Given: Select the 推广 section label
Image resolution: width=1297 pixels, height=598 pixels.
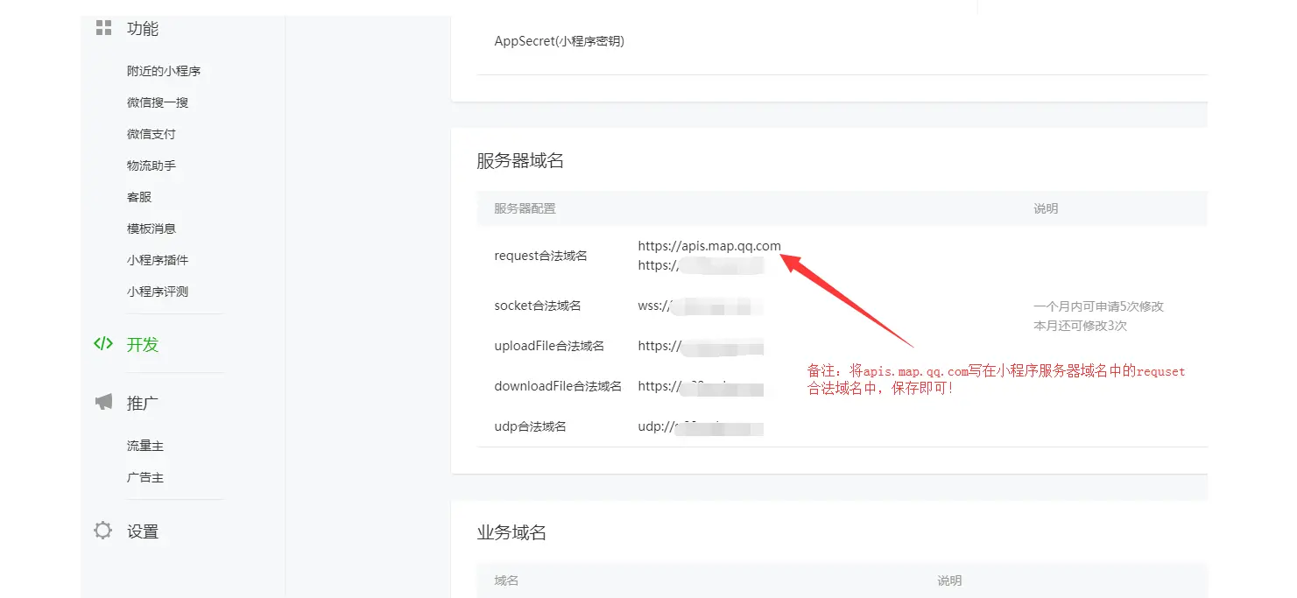Looking at the screenshot, I should click(x=143, y=403).
